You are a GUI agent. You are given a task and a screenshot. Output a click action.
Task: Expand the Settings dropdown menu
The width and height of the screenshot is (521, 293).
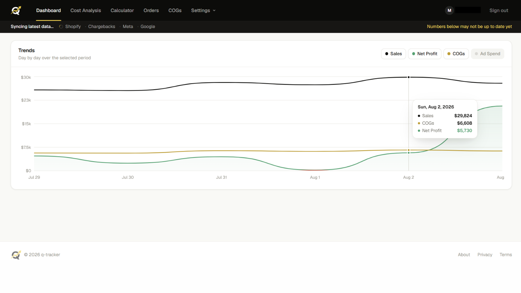click(203, 10)
